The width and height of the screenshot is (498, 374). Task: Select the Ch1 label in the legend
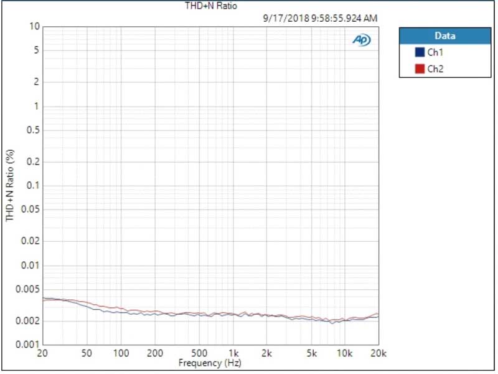pyautogui.click(x=435, y=52)
